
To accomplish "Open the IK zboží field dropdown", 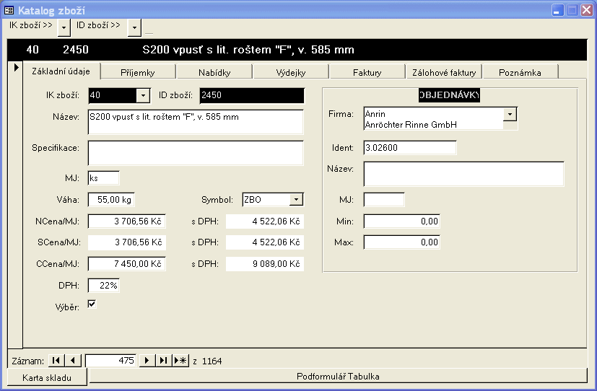I will point(142,96).
